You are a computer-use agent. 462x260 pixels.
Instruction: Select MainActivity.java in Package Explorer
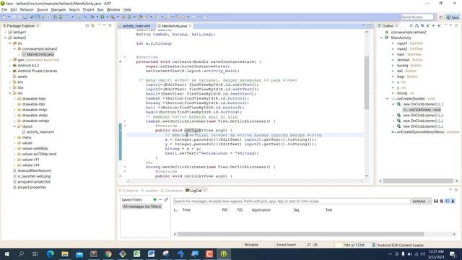[x=40, y=54]
